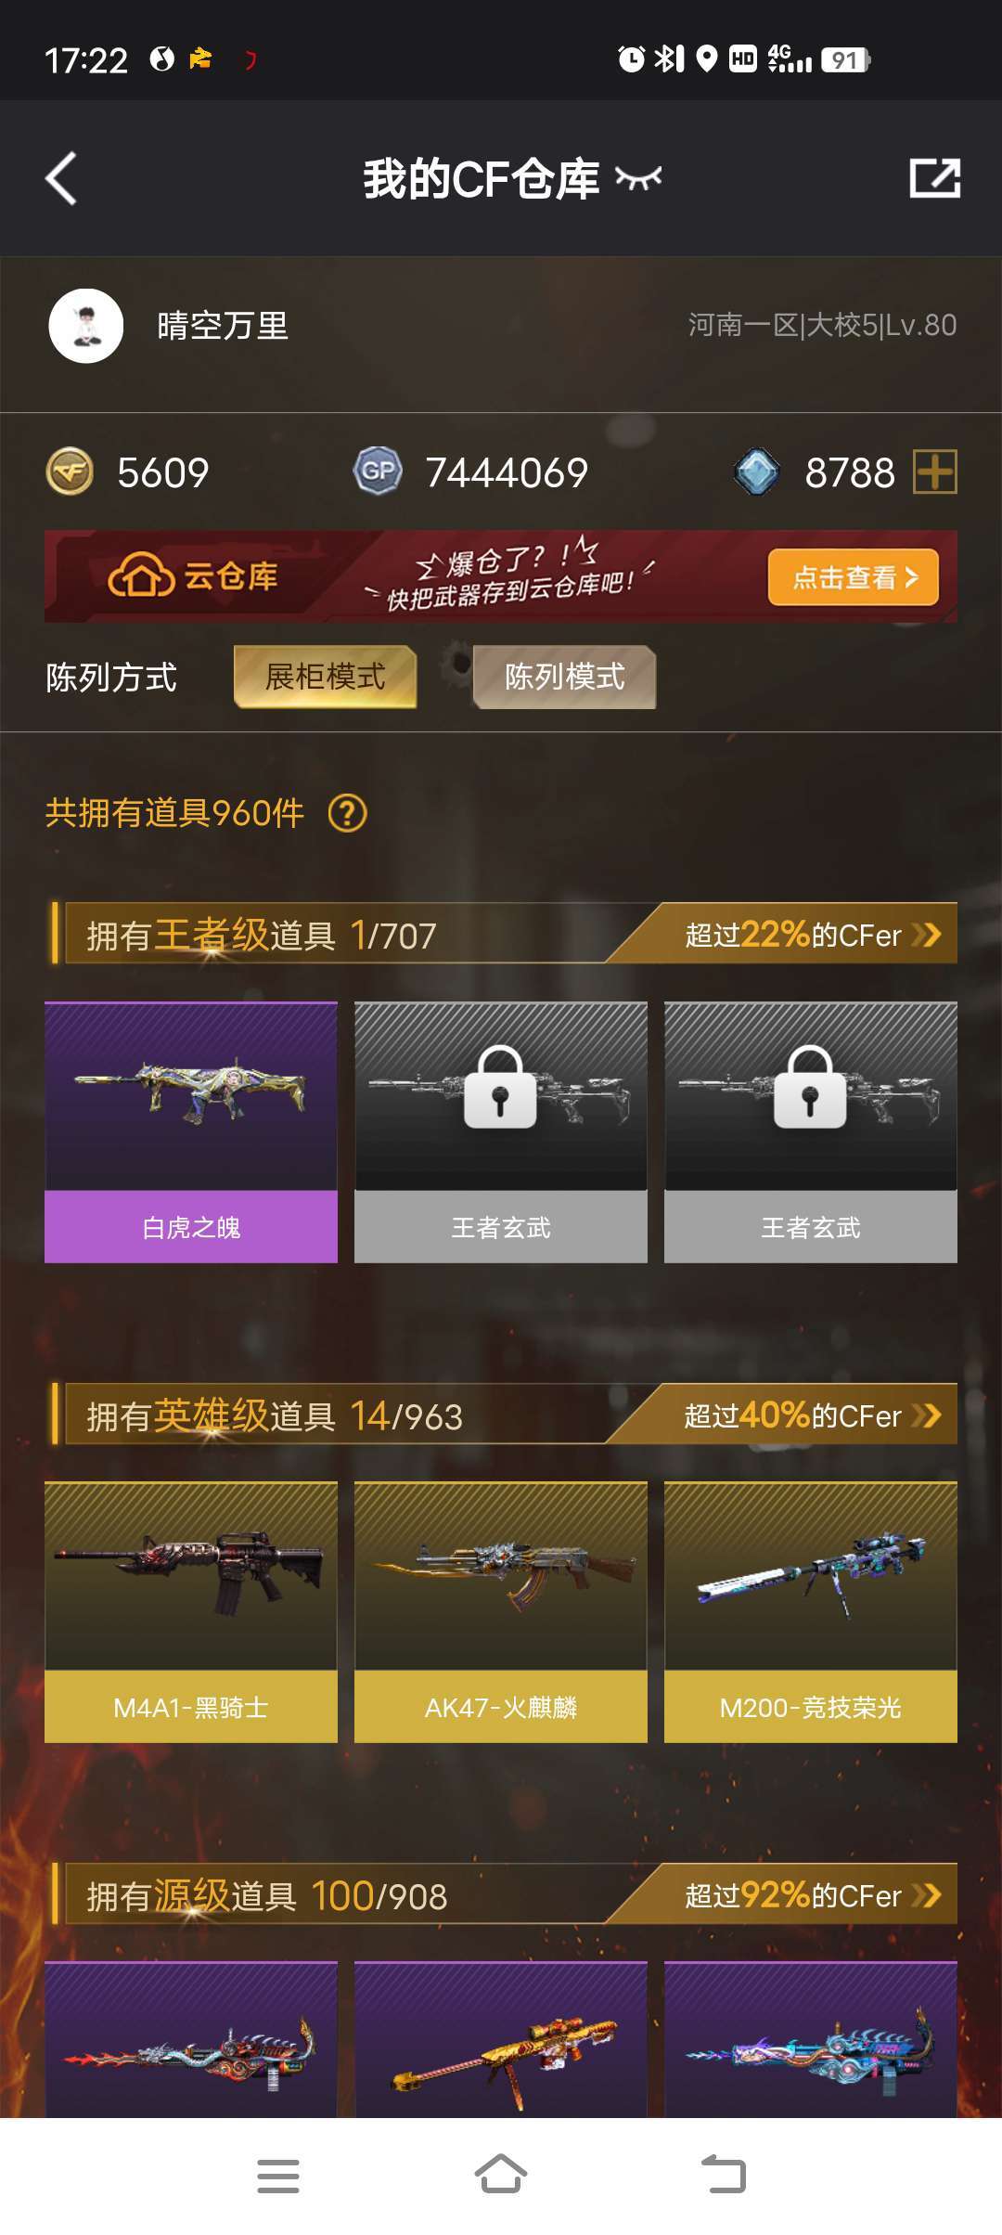Select 展柜模式 display mode

(x=326, y=677)
